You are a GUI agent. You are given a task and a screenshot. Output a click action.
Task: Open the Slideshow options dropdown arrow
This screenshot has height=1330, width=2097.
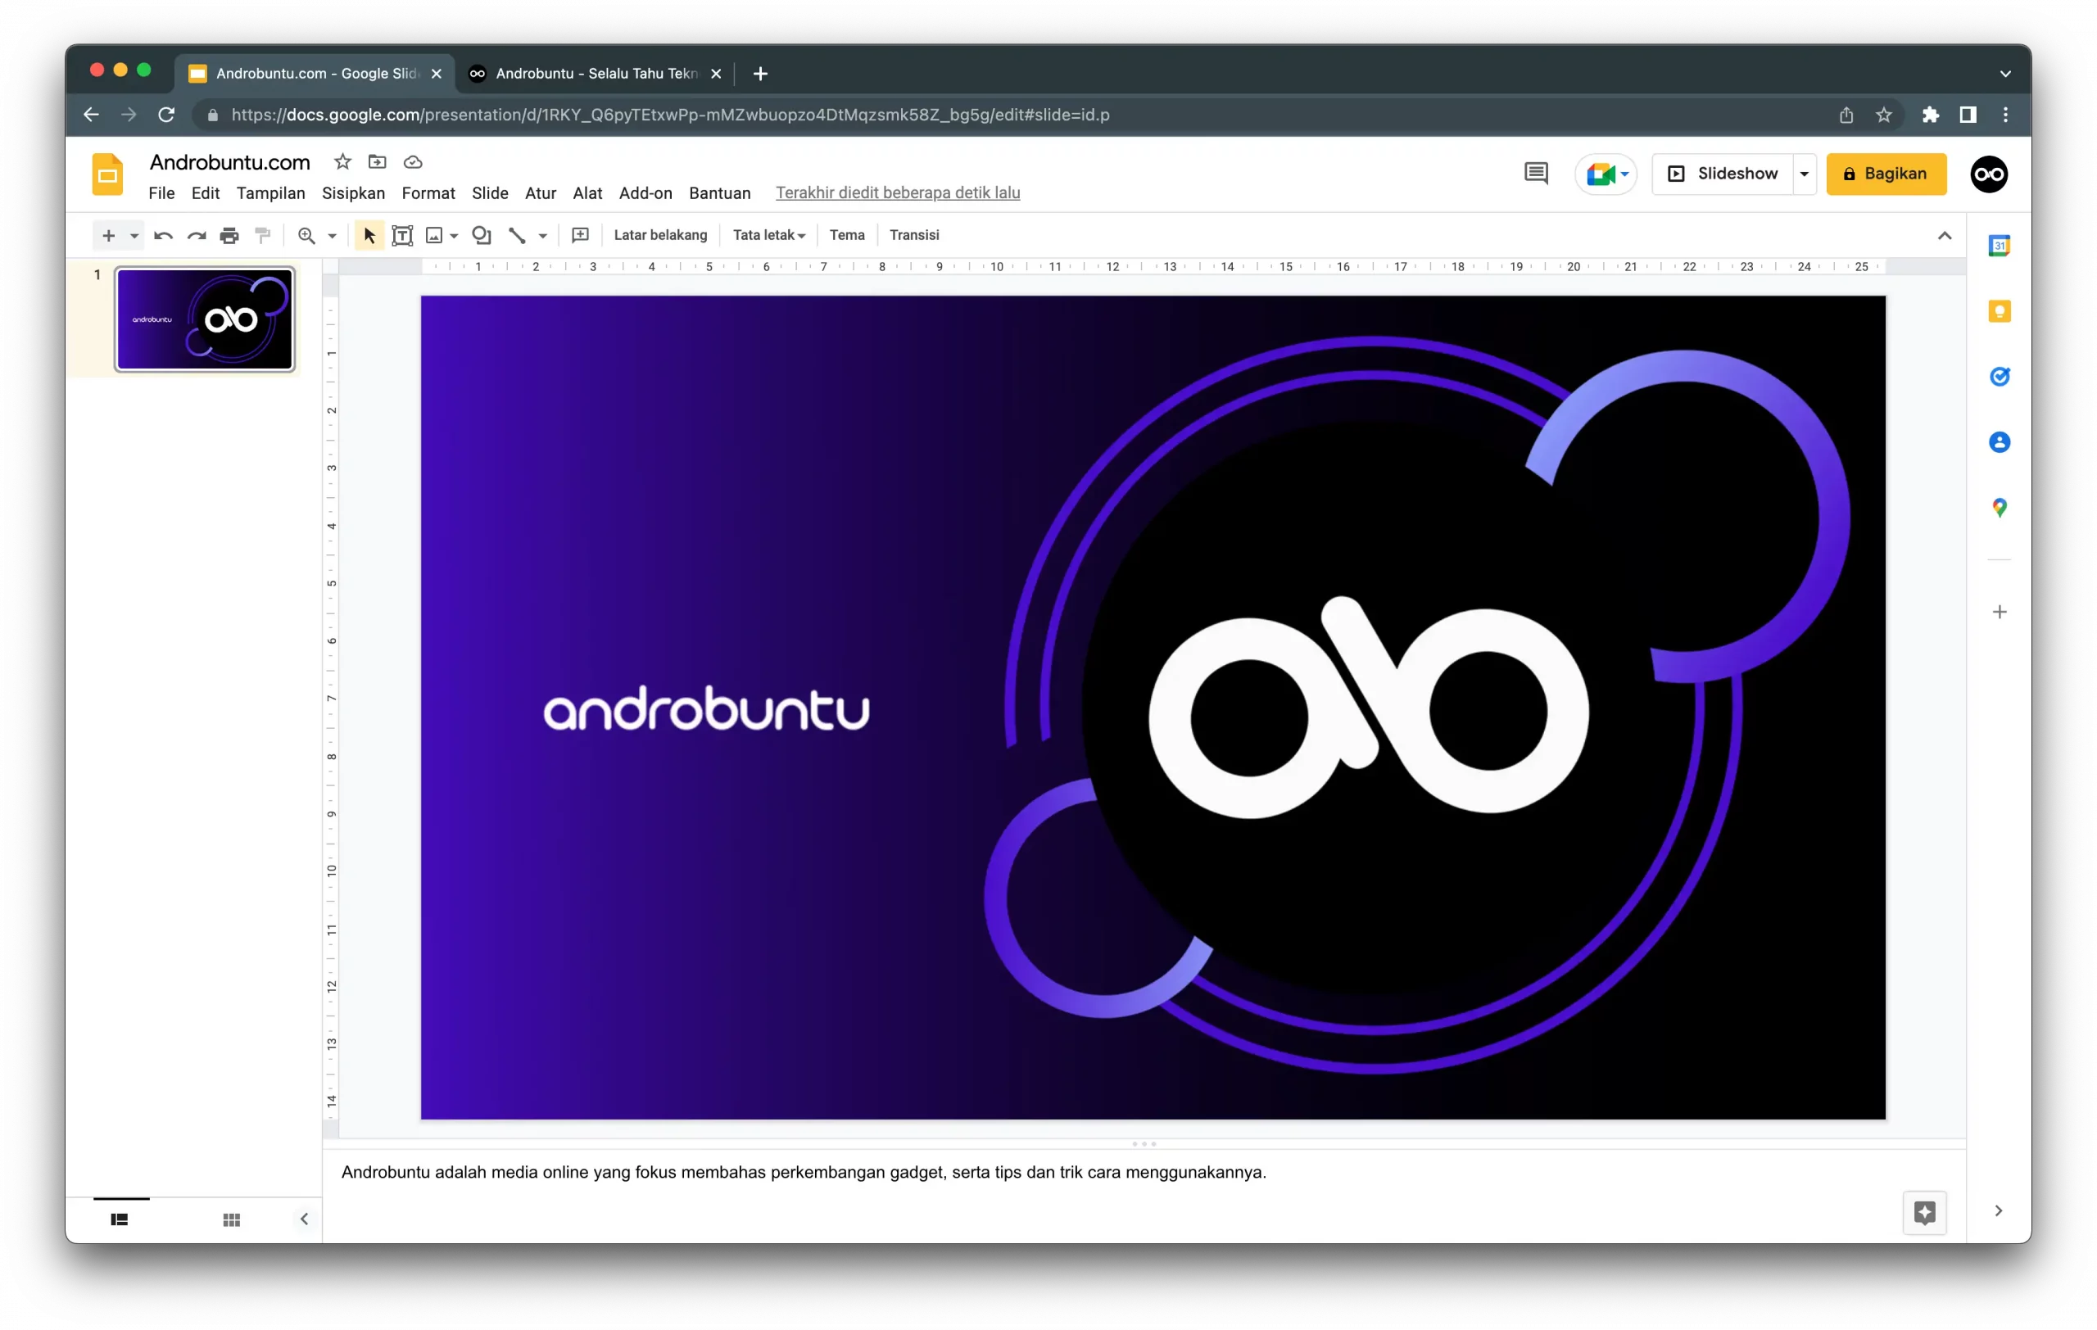tap(1804, 174)
